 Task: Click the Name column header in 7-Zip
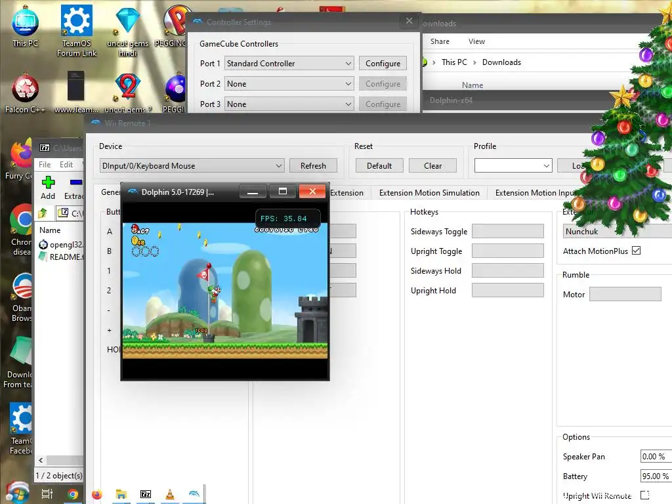tap(50, 230)
